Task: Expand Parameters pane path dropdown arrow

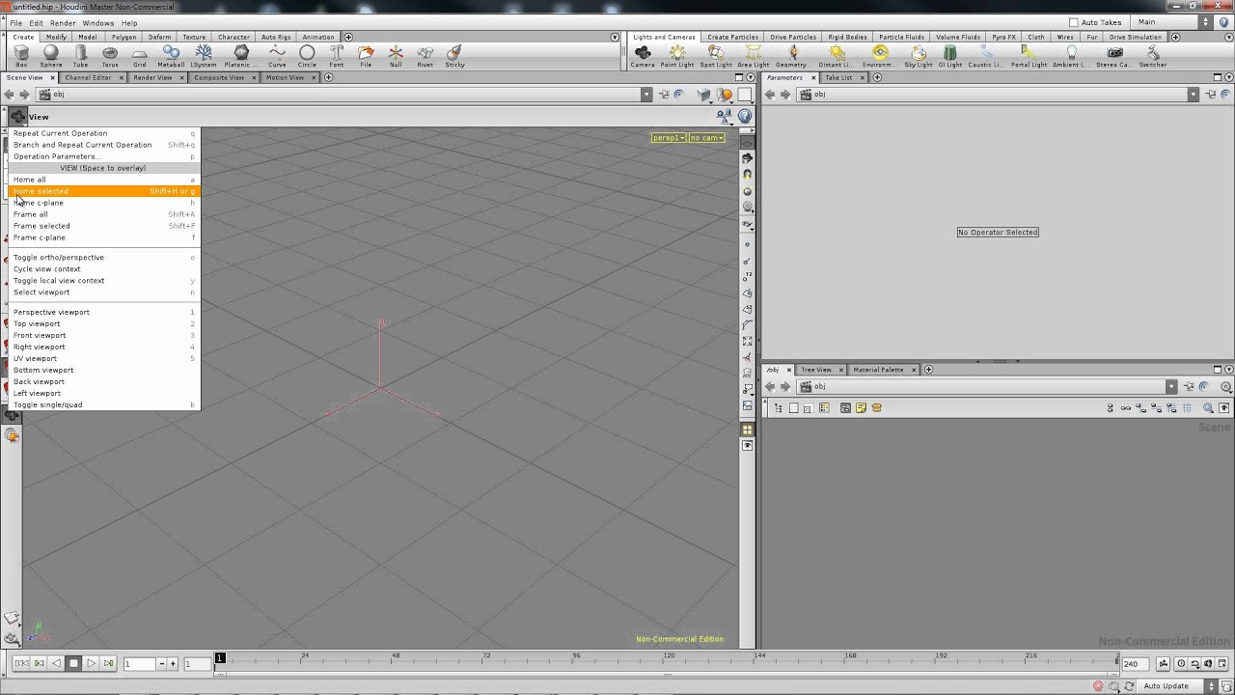Action: click(1194, 95)
